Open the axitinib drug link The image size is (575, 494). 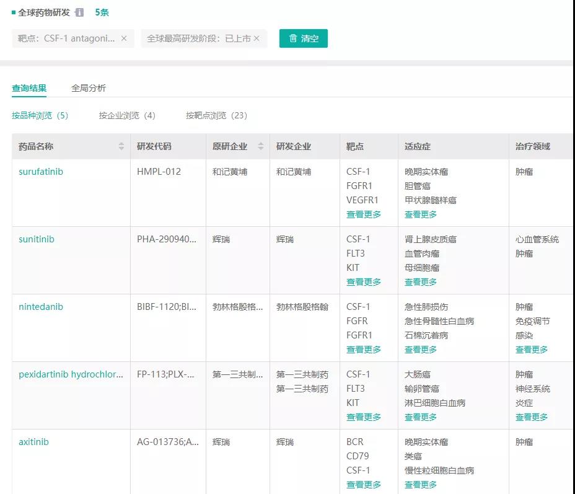tap(33, 442)
